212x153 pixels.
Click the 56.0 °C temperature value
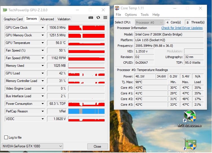57,43
